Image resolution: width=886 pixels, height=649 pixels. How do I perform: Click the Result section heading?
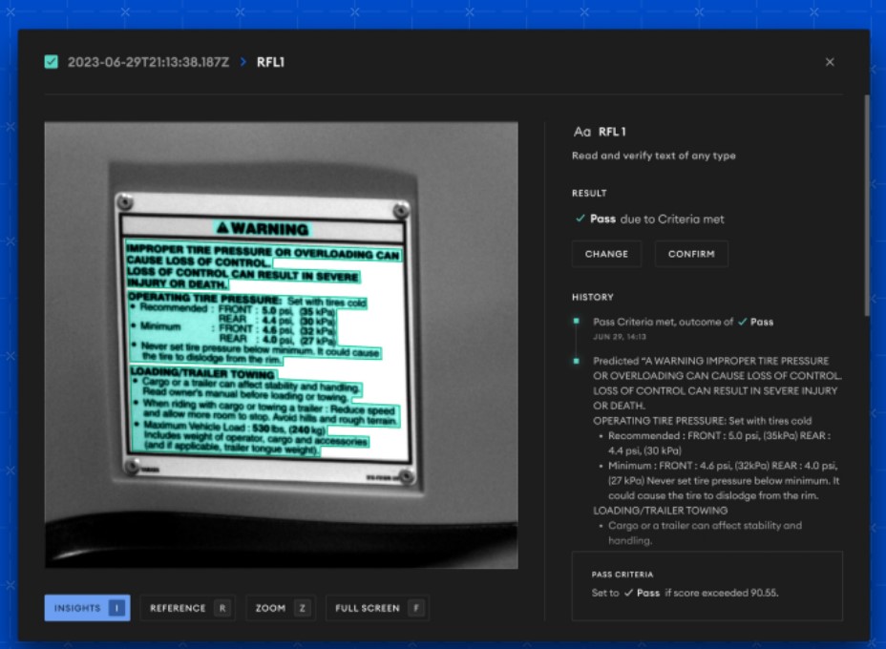pos(589,193)
